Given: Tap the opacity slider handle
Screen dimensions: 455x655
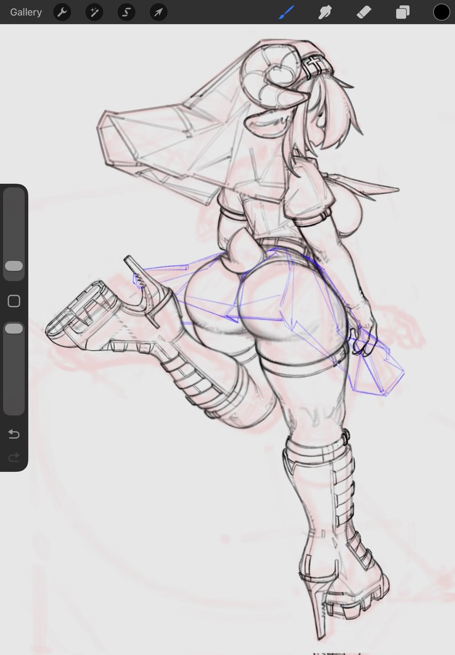Looking at the screenshot, I should pos(14,328).
